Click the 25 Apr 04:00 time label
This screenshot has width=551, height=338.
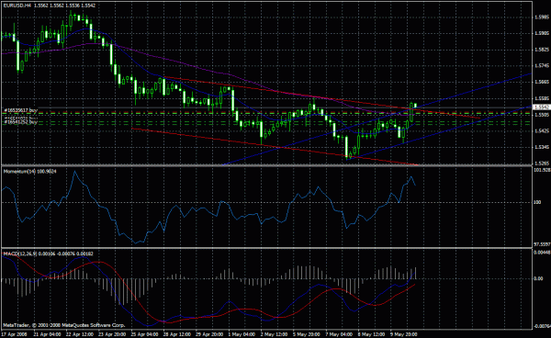[144, 334]
